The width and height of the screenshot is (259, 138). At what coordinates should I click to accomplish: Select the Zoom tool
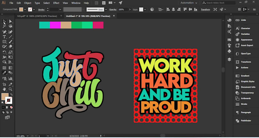coord(10,89)
